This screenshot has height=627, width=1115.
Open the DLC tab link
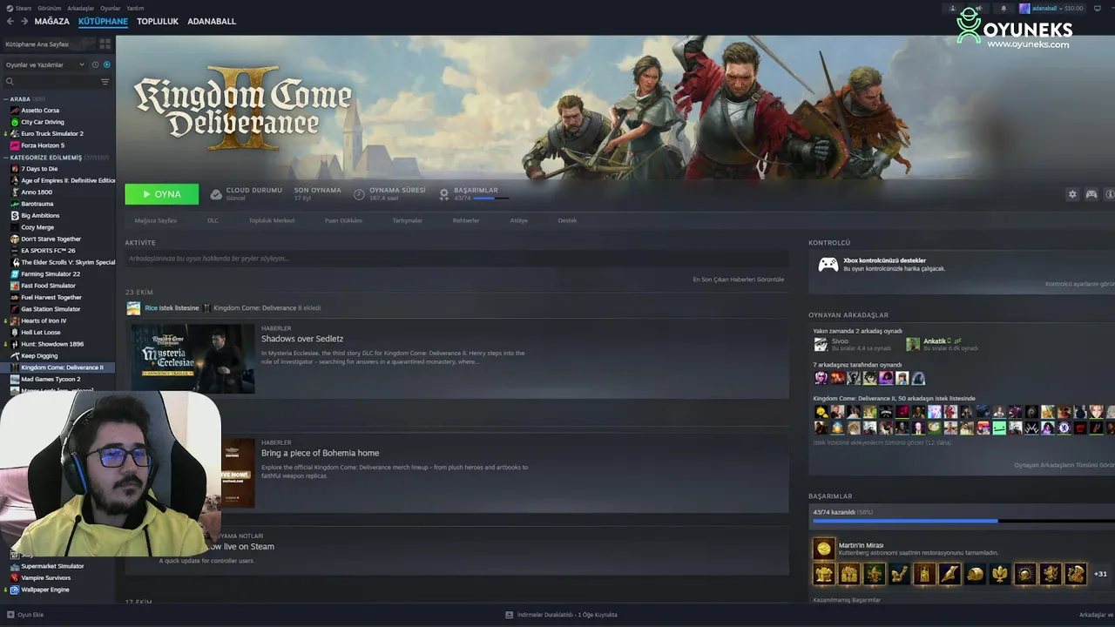[x=213, y=220]
